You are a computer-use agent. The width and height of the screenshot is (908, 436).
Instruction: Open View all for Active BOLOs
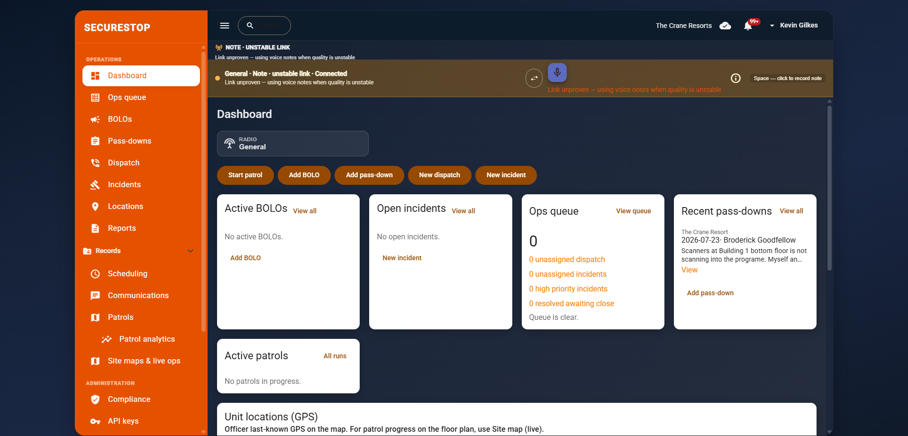tap(305, 211)
